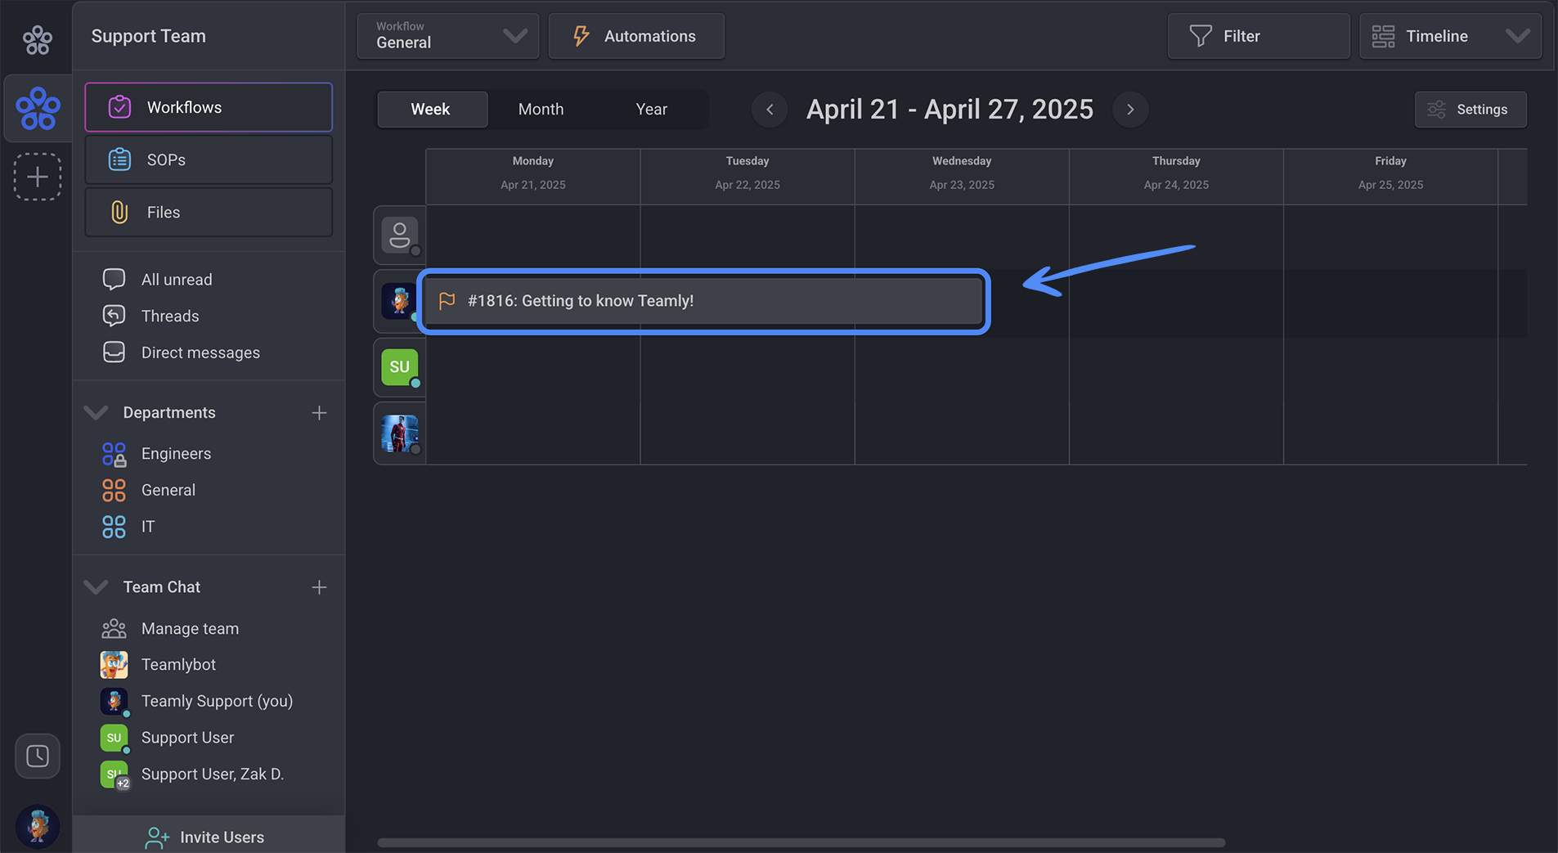Switch to Week view

pyautogui.click(x=431, y=109)
